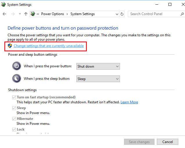This screenshot has width=185, height=148.
Task: Click Change settings that are currently unavailable
Action: pyautogui.click(x=49, y=46)
